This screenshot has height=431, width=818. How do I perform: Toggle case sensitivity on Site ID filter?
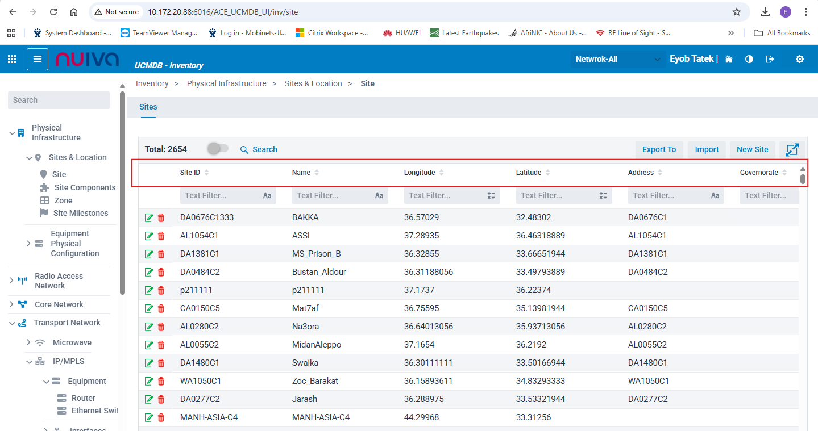[267, 195]
